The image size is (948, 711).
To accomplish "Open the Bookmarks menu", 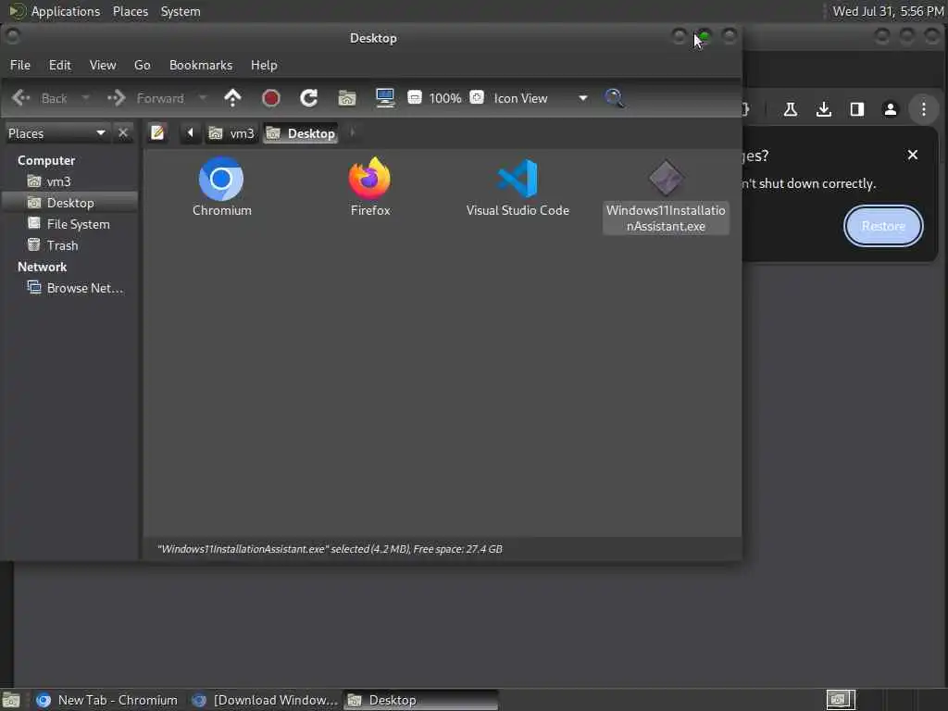I will [x=201, y=65].
